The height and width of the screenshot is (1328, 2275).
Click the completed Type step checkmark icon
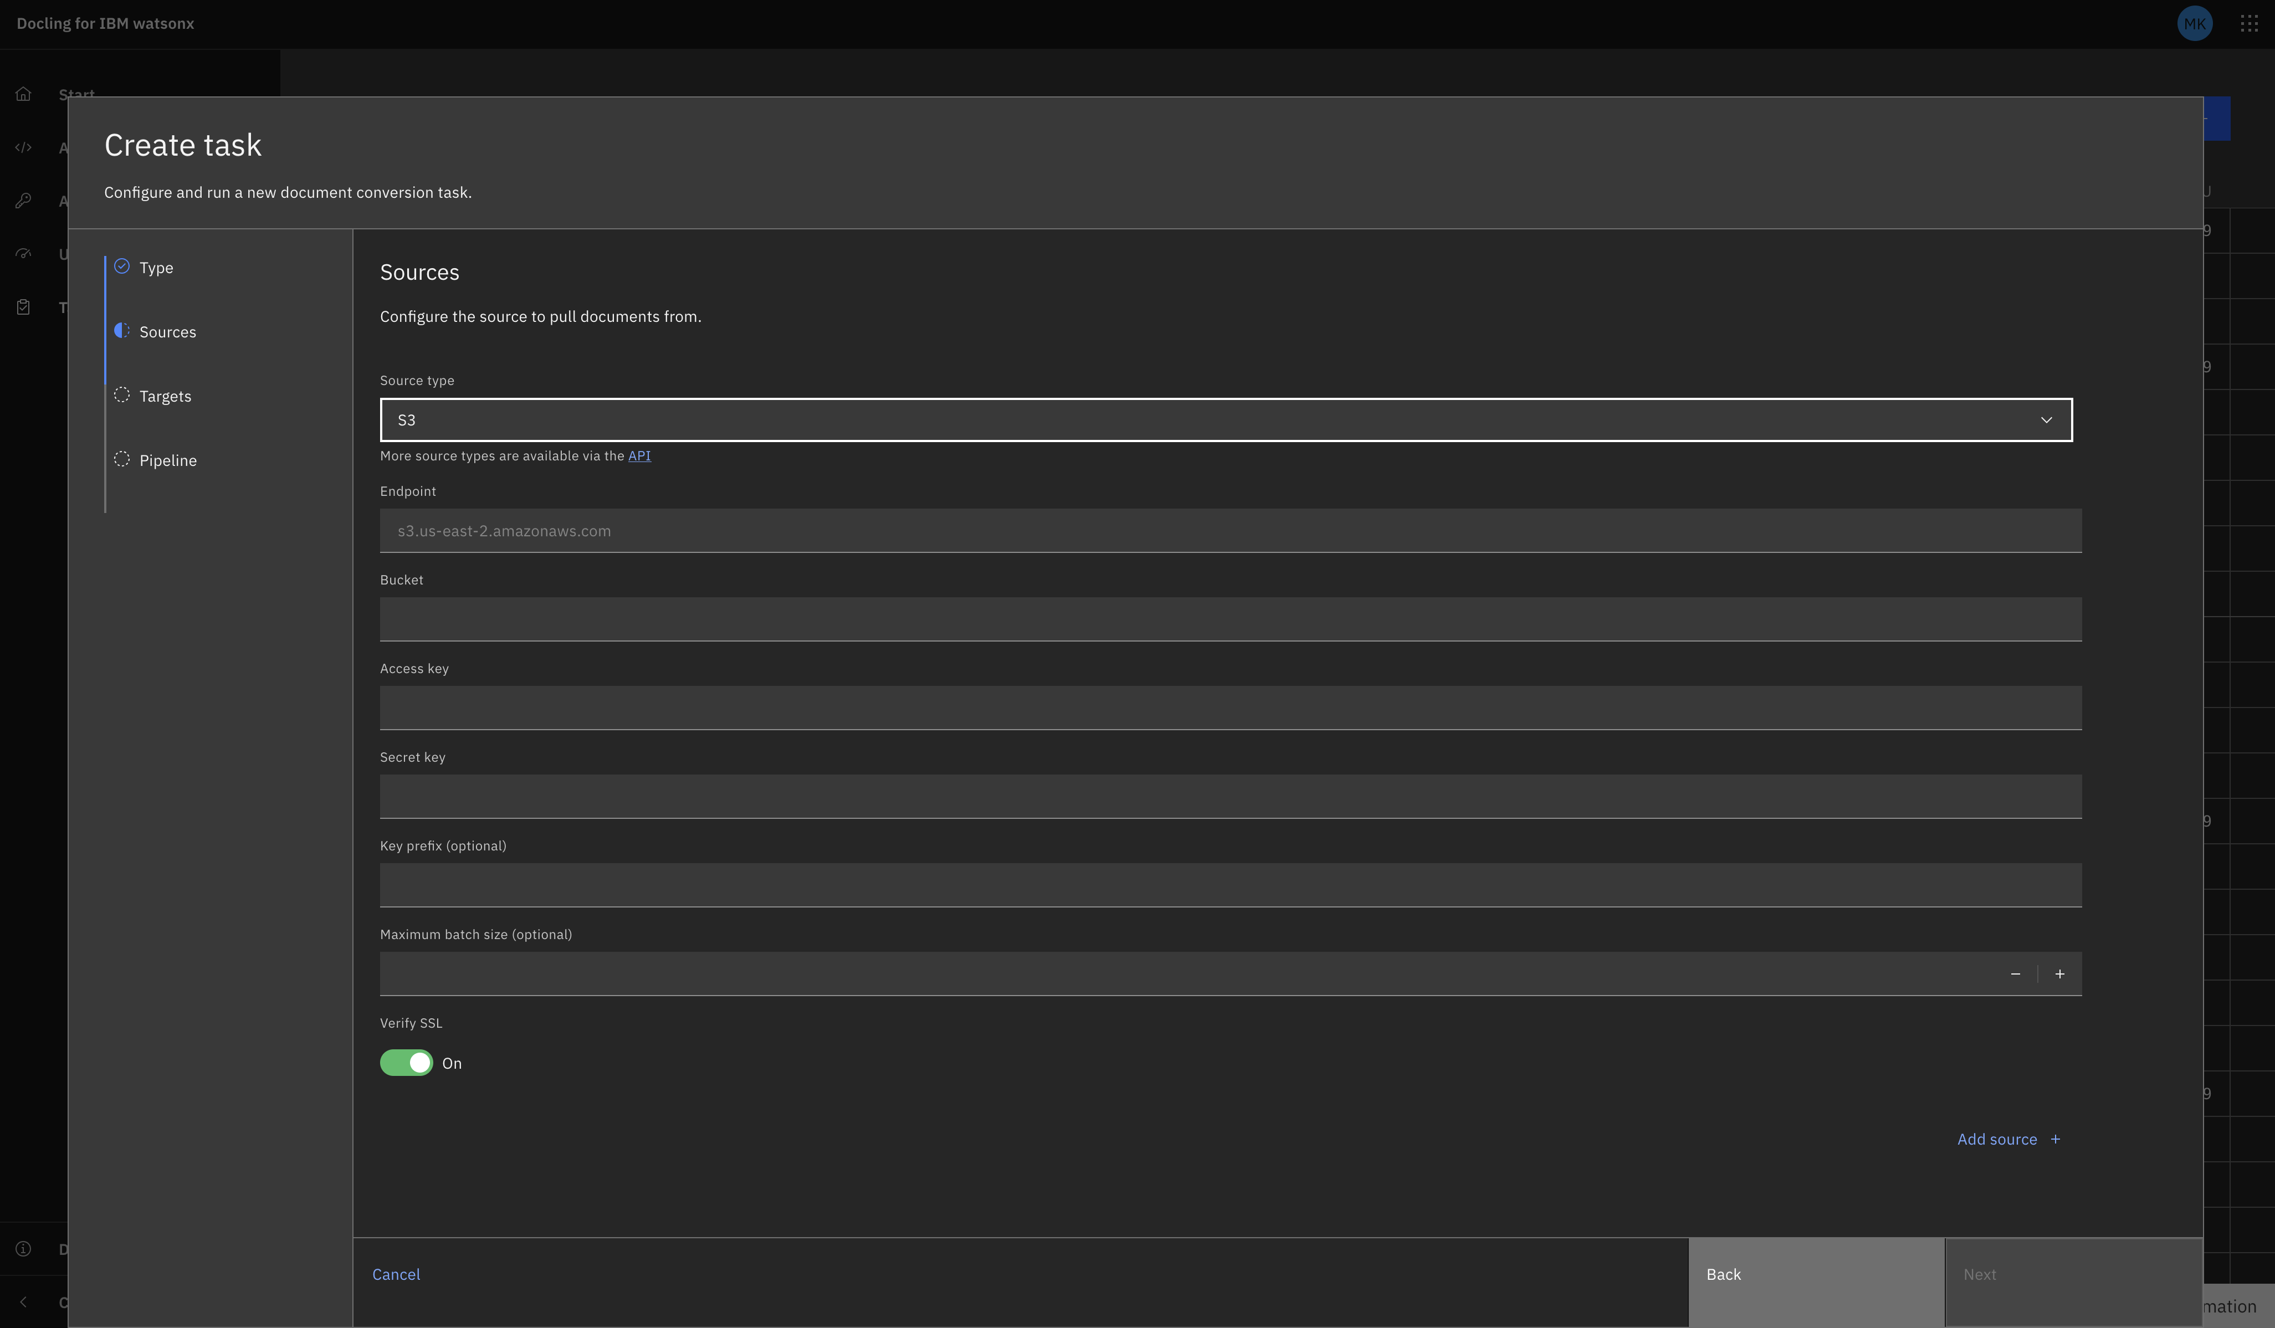[122, 266]
